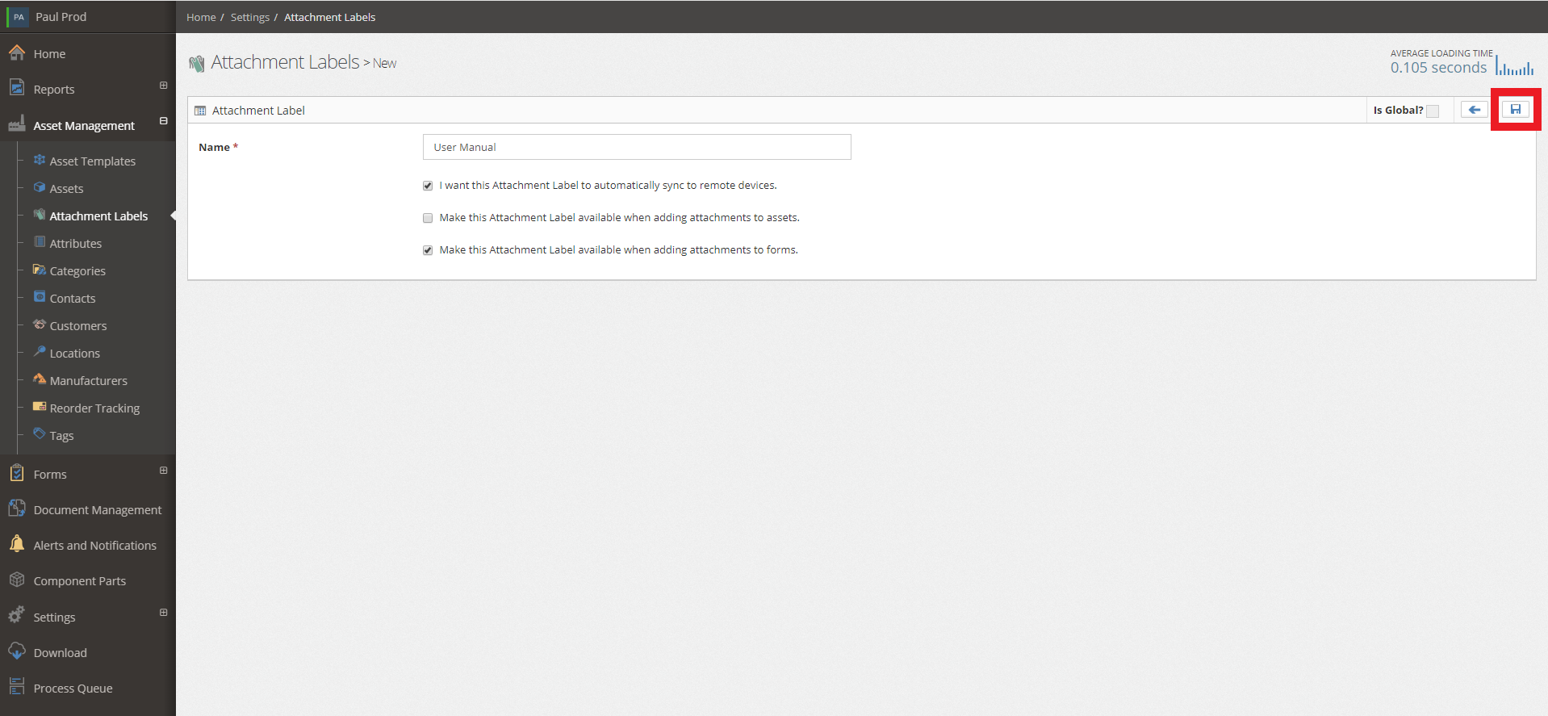Click the Alerts bell icon
Screen dimensions: 1548x716
click(17, 544)
